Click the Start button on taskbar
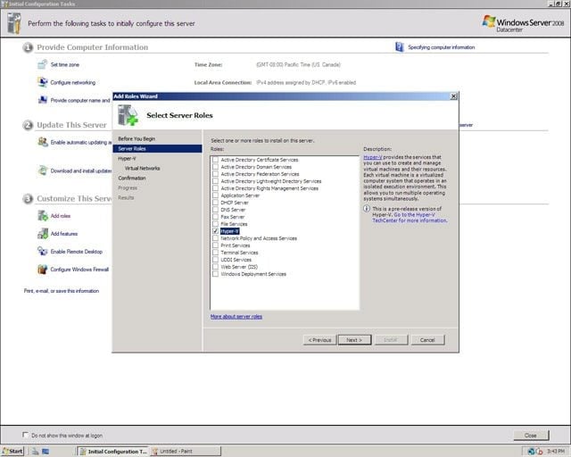Screen dimensions: 571x457 pos(12,451)
